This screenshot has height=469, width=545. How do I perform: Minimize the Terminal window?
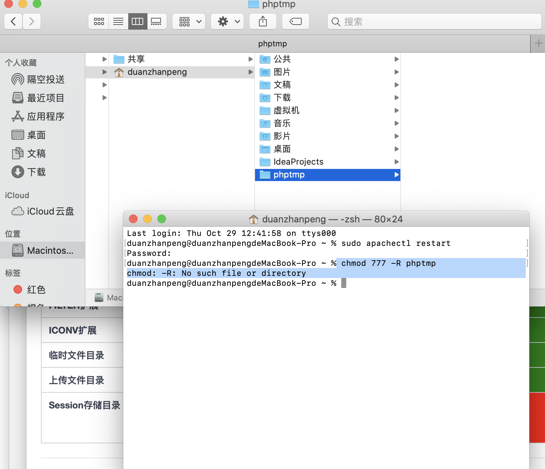coord(147,219)
